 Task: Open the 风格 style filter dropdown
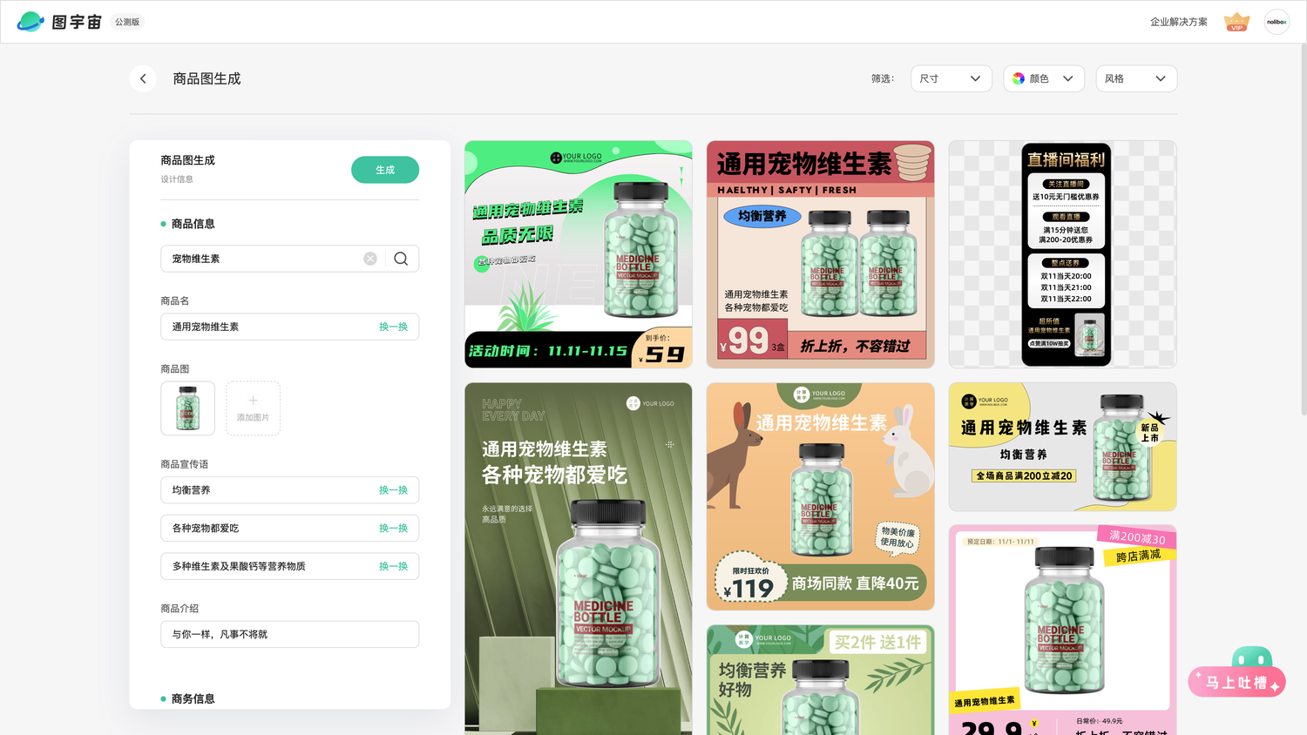coord(1136,78)
